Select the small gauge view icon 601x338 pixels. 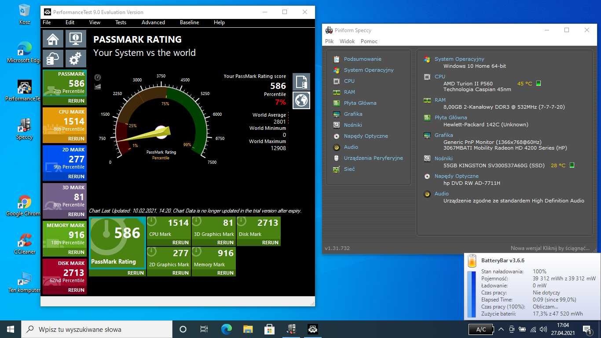click(x=98, y=77)
